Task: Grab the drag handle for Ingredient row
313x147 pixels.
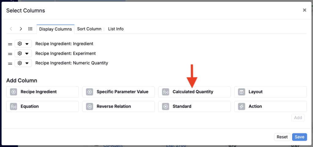Action: point(10,44)
